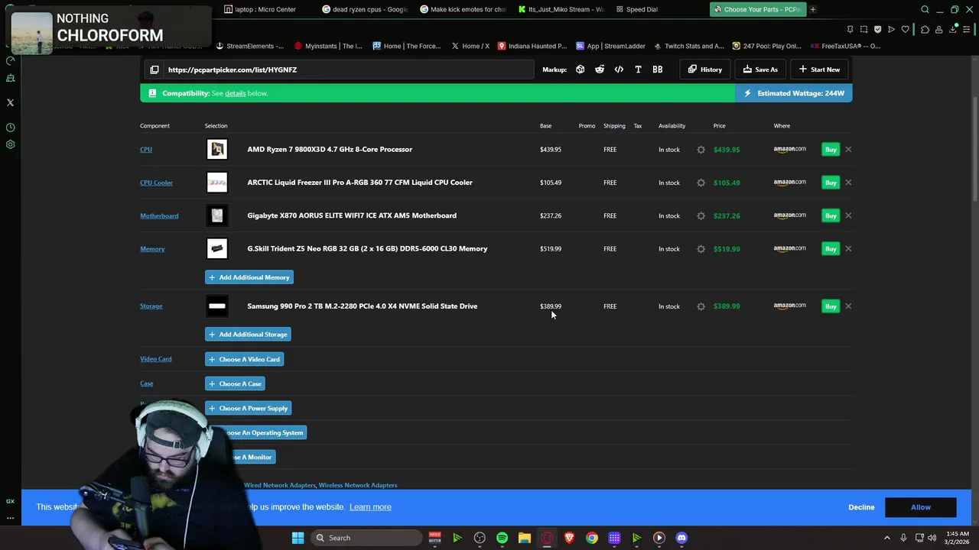The height and width of the screenshot is (550, 979).
Task: Open the Myinstants bookmark
Action: [x=328, y=46]
